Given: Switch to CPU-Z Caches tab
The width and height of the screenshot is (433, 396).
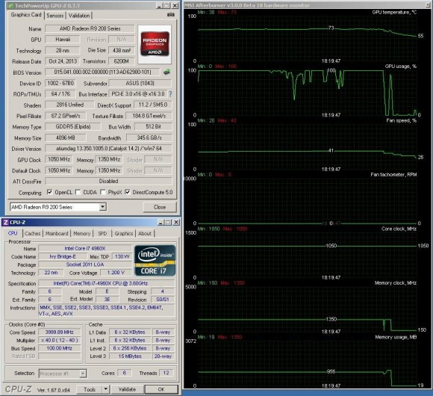Looking at the screenshot, I should click(33, 234).
